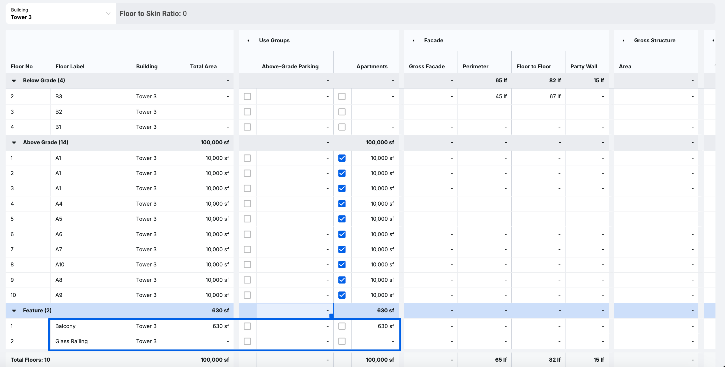This screenshot has width=725, height=367.
Task: Check Above-Grade Parking for floor B3
Action: tap(247, 96)
